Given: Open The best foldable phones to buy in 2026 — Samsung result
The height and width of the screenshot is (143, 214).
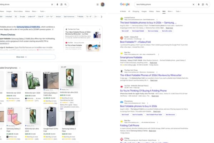Looking at the screenshot, I should coord(148,23).
